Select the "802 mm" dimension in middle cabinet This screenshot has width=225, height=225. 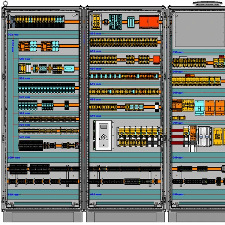point(96,34)
